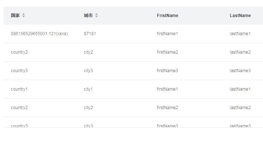
Task: Select the LastName column header
Action: (240, 16)
